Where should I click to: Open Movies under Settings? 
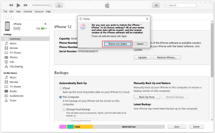click(x=14, y=48)
